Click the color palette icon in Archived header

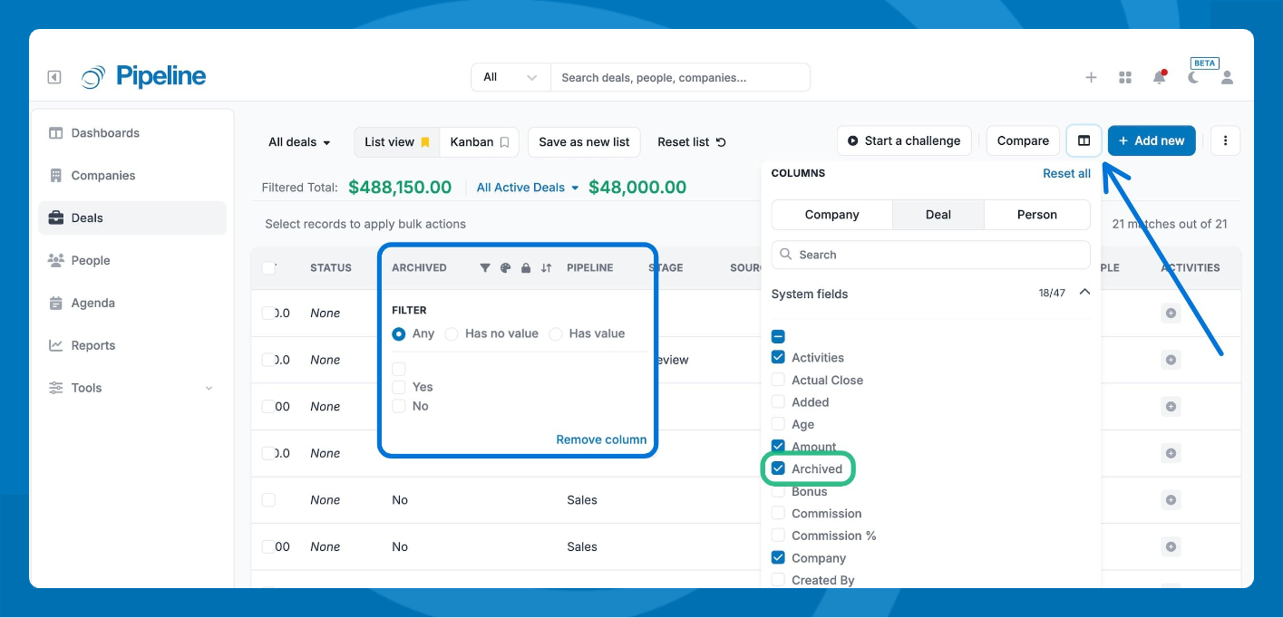pyautogui.click(x=506, y=268)
